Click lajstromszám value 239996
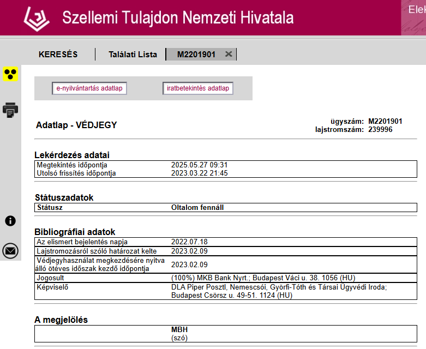426x349 pixels. (x=380, y=129)
